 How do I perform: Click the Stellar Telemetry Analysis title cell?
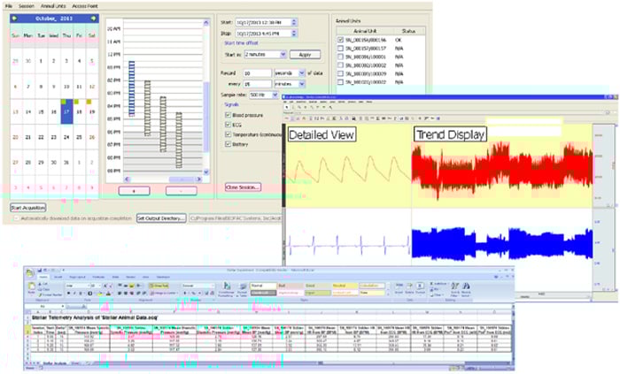(95, 317)
